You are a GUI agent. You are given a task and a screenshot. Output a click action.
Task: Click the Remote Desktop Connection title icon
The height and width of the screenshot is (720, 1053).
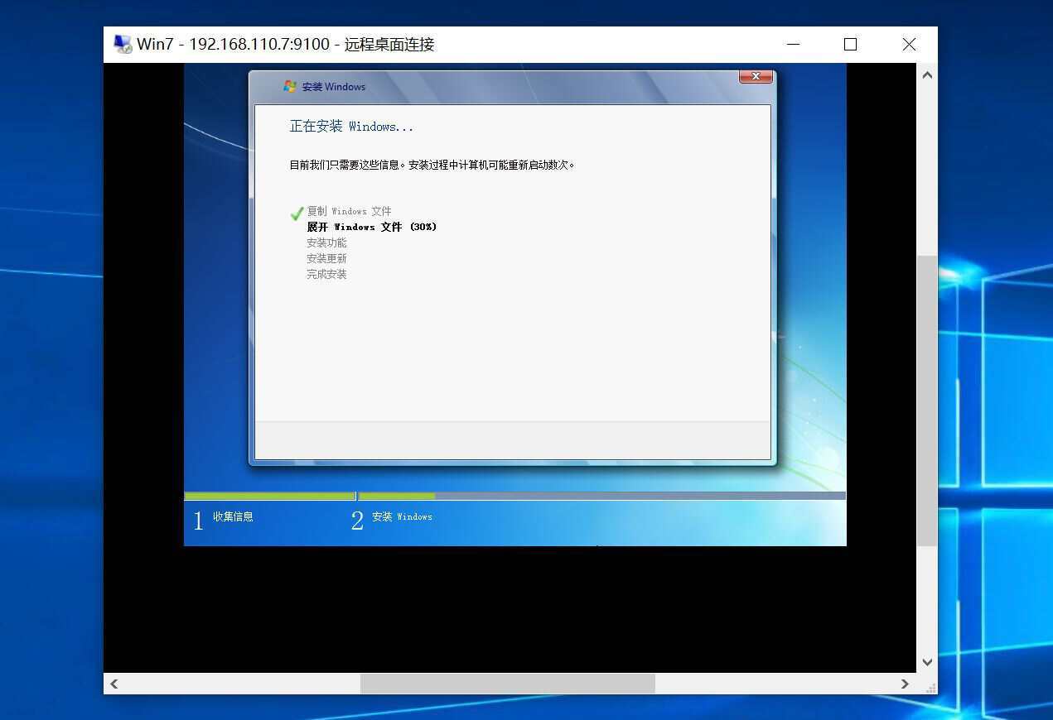click(x=123, y=45)
